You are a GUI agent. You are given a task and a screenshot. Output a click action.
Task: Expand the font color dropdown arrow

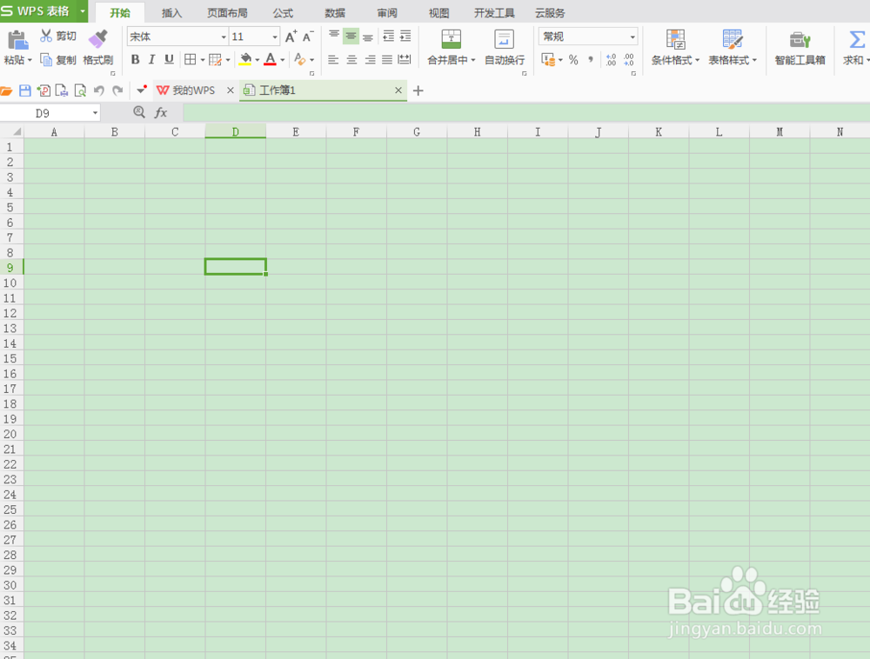point(283,60)
